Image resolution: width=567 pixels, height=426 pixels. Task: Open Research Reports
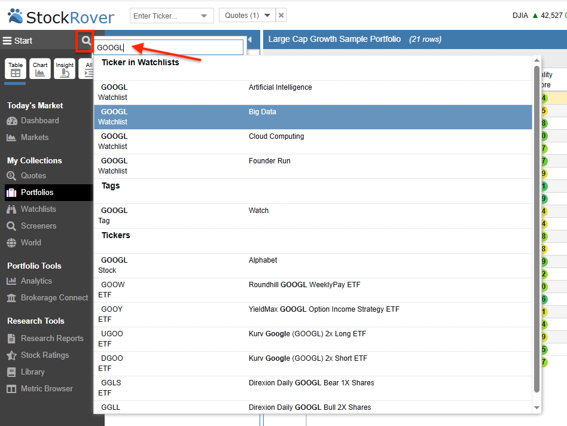click(x=45, y=339)
